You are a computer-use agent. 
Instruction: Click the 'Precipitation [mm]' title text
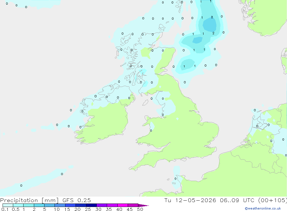pyautogui.click(x=29, y=200)
